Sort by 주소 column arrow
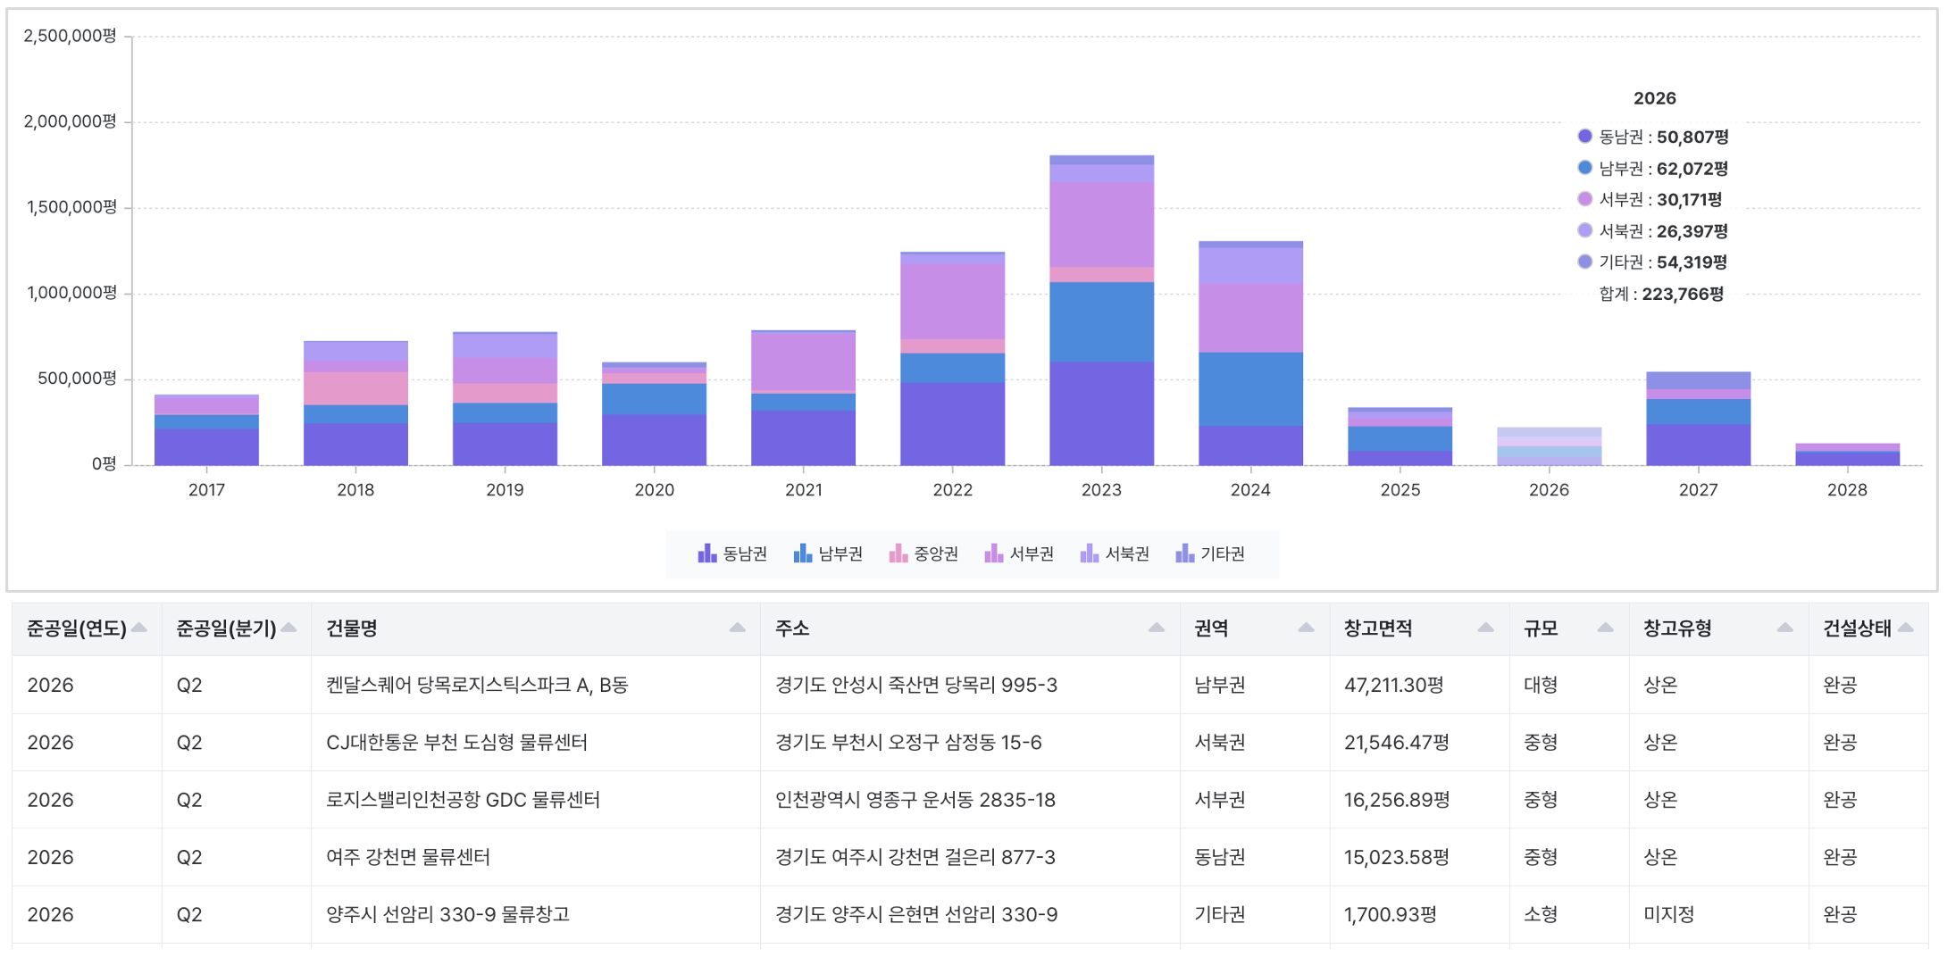This screenshot has width=1947, height=957. point(1156,628)
